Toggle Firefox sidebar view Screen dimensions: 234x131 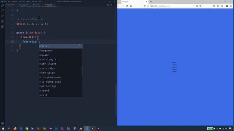[x=218, y=6]
